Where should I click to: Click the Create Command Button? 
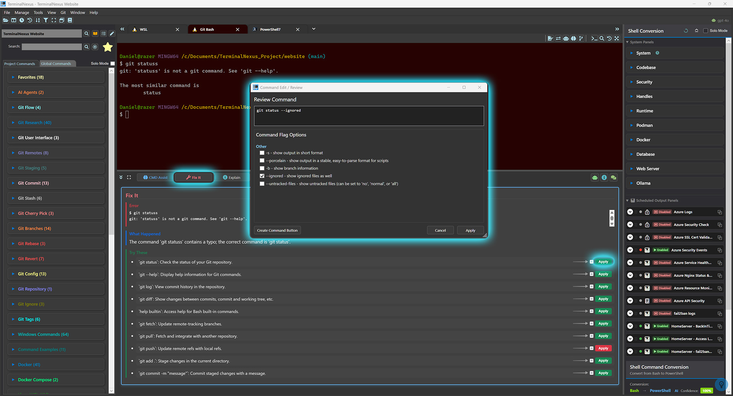pyautogui.click(x=277, y=230)
